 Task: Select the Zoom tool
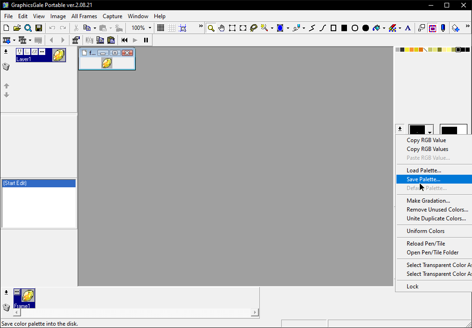tap(211, 28)
